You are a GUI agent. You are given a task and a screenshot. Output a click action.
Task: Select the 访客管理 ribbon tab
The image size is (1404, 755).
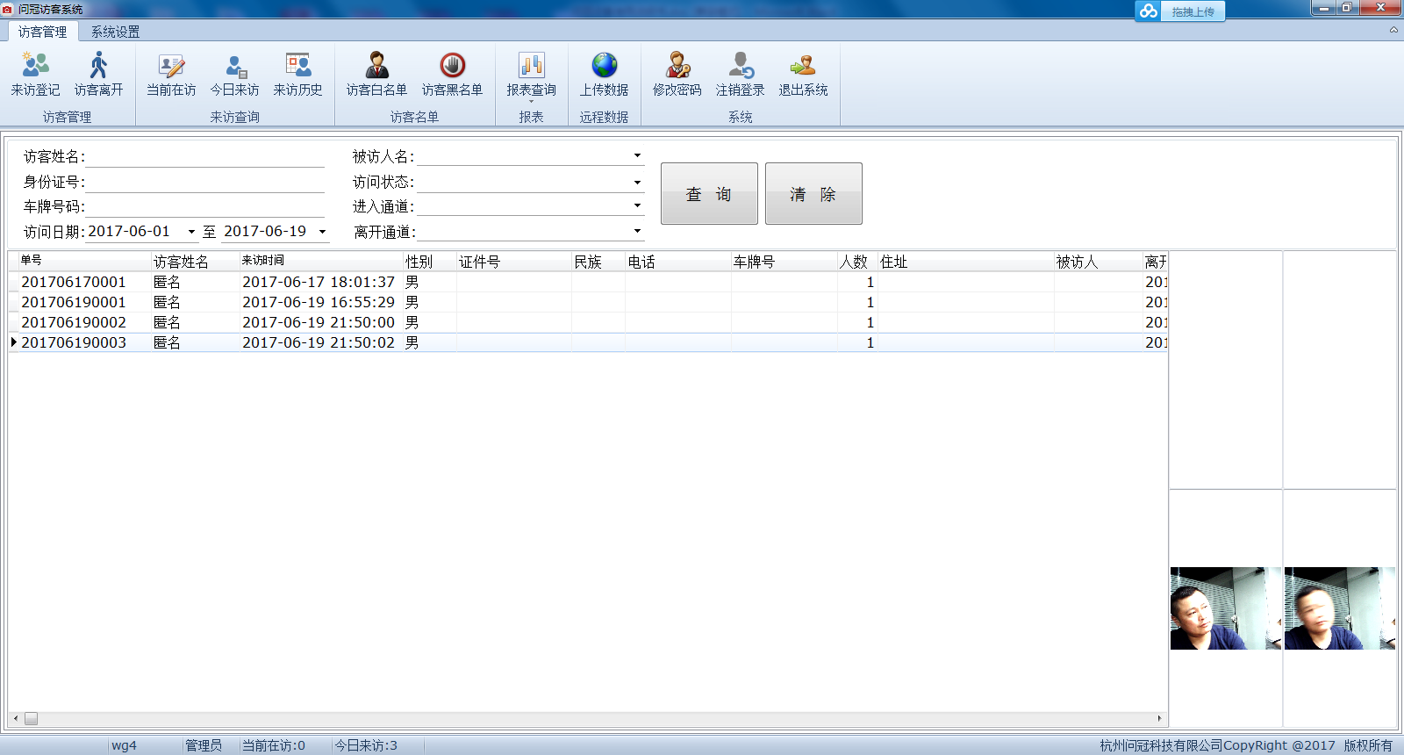pos(42,32)
